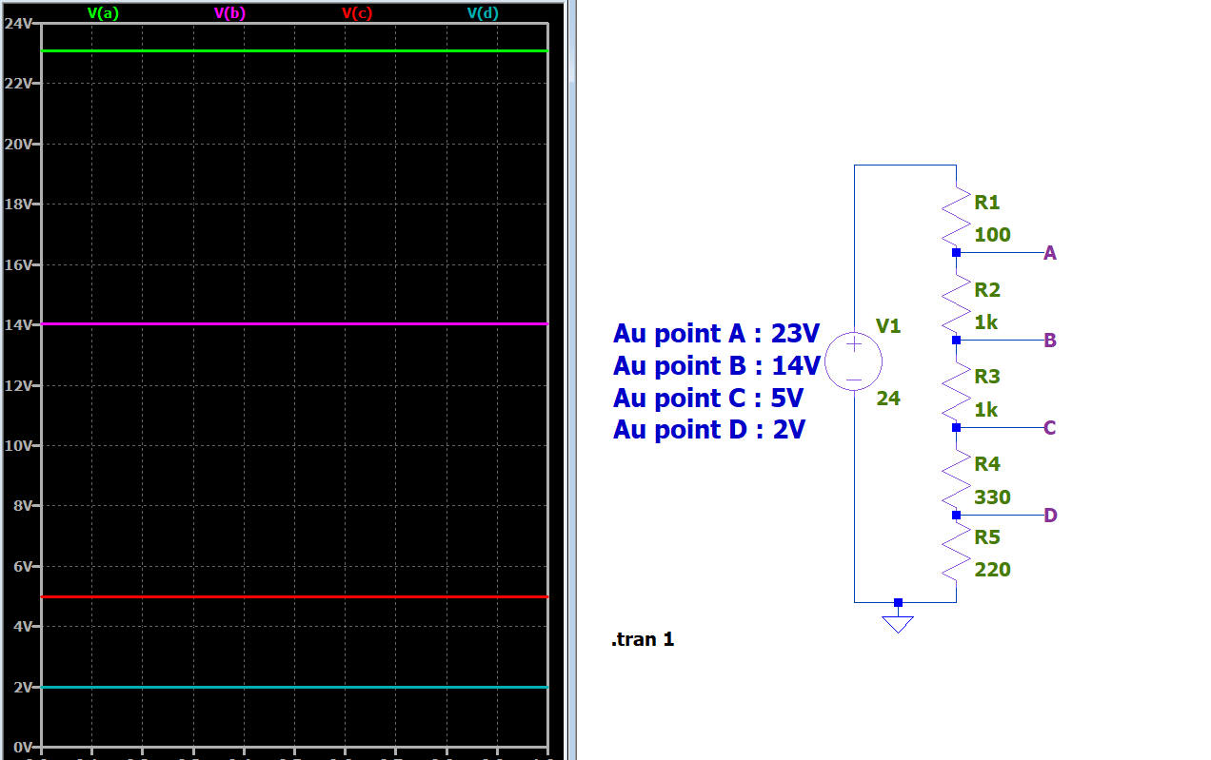Select the V(a) trace label
Viewport: 1211px width, 760px height.
tap(103, 13)
